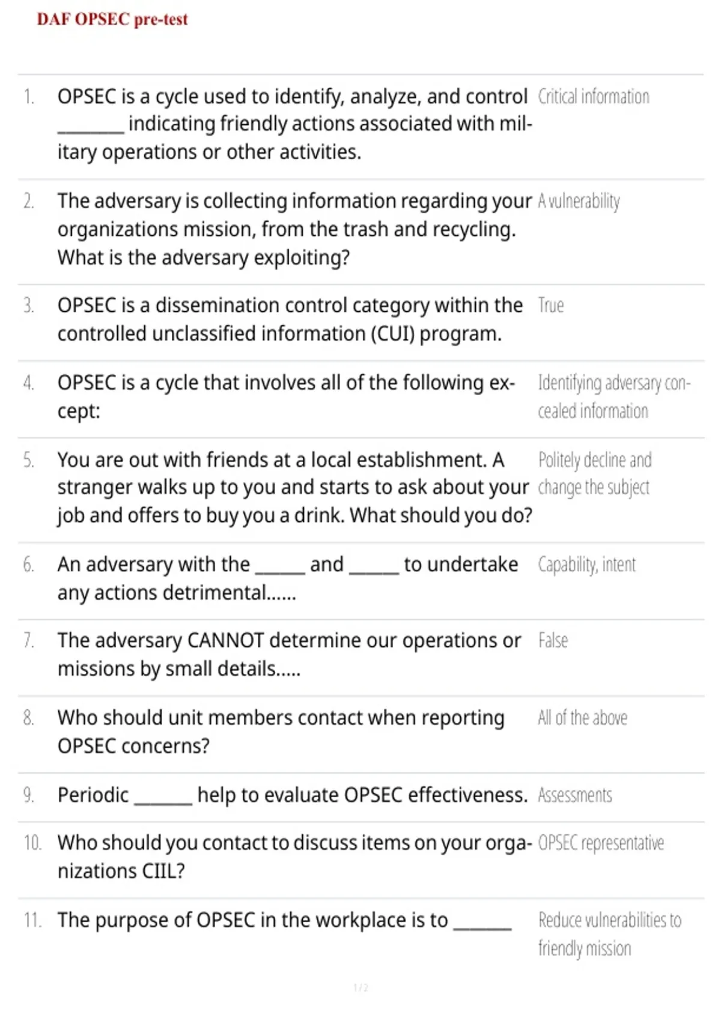The width and height of the screenshot is (721, 1021).
Task: Click question 8 about reporting OPSEC concerns
Action: click(281, 732)
